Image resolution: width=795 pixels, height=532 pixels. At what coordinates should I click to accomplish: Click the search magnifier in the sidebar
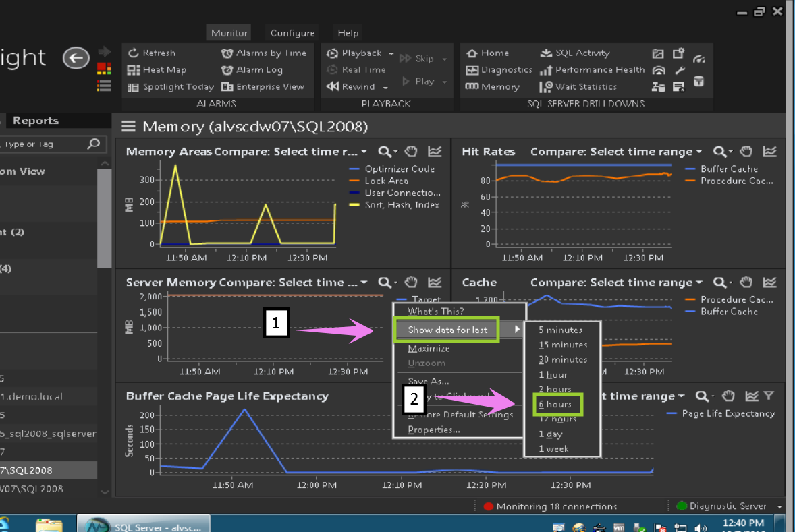[94, 144]
